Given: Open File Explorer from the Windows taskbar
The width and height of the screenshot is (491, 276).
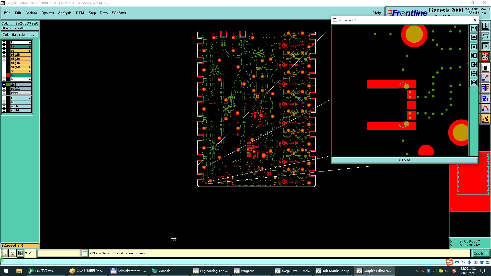Looking at the screenshot, I should click(x=19, y=271).
